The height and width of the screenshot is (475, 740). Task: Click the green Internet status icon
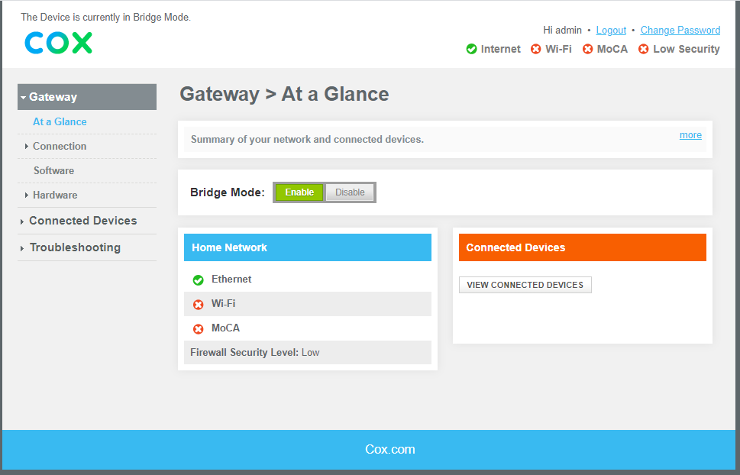click(x=471, y=49)
